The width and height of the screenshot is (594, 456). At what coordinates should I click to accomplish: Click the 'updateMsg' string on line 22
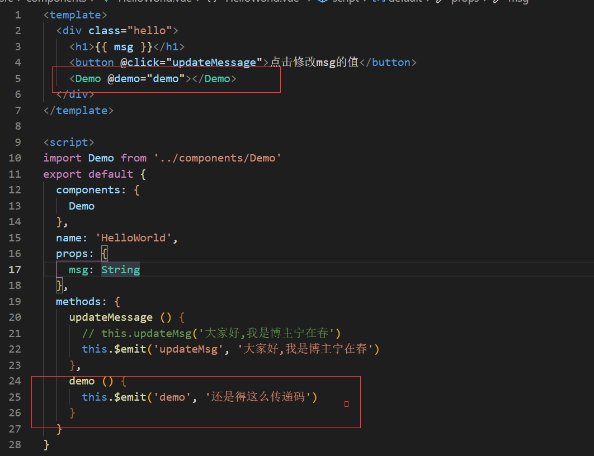188,349
